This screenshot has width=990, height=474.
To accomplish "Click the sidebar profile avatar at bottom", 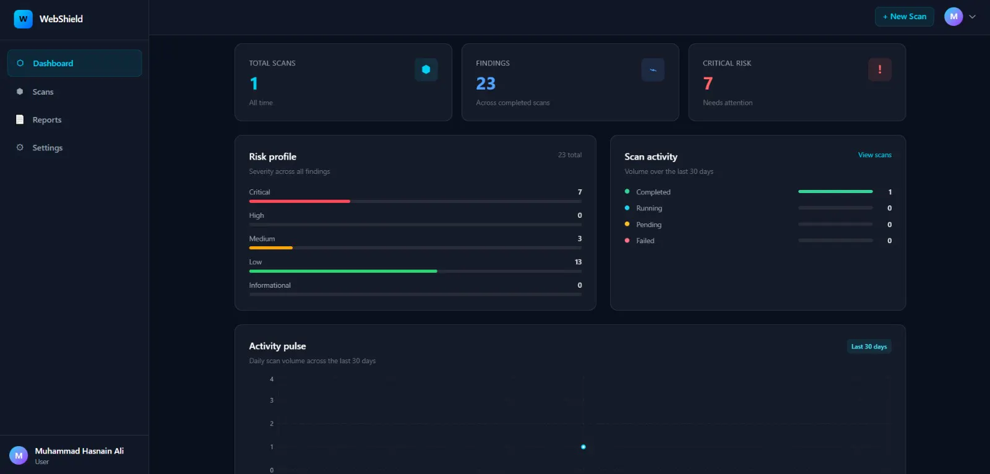I will pos(19,455).
